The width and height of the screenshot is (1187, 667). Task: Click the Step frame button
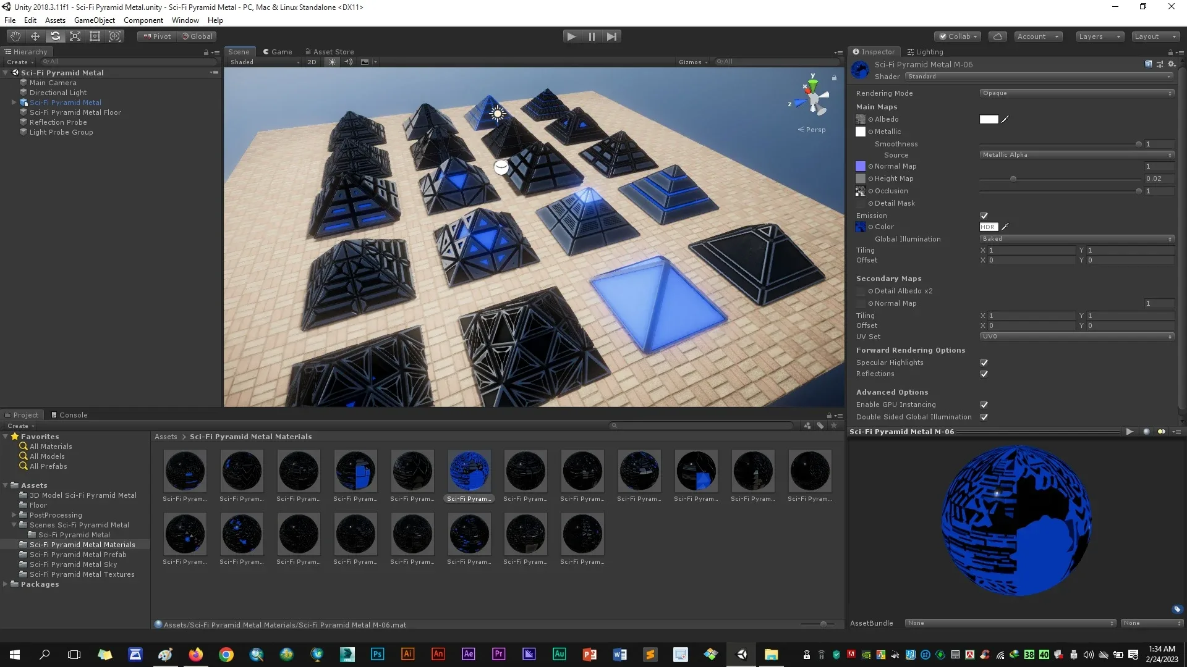coord(611,36)
